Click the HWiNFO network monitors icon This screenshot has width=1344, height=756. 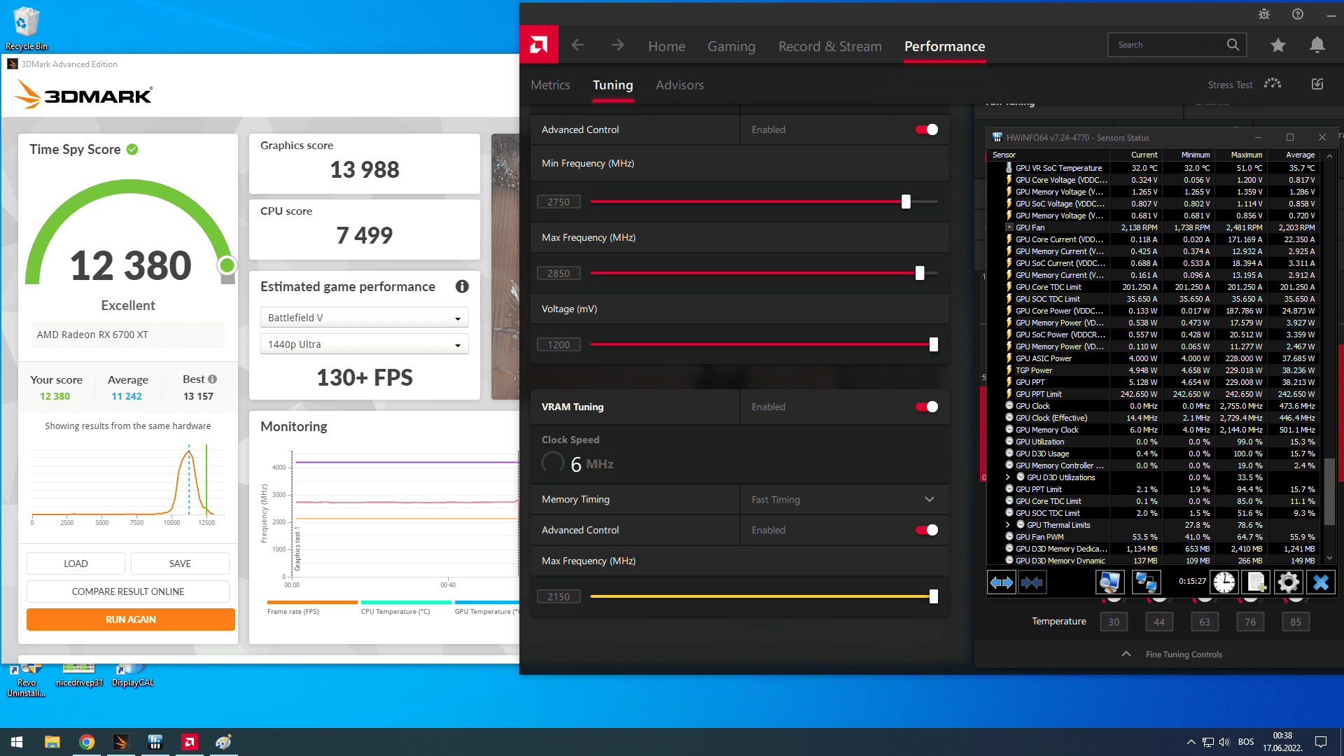[1146, 582]
